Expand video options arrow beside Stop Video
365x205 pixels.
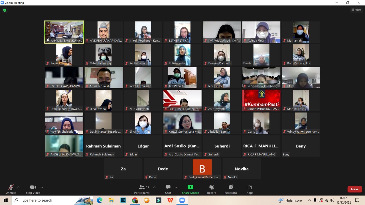pos(42,187)
